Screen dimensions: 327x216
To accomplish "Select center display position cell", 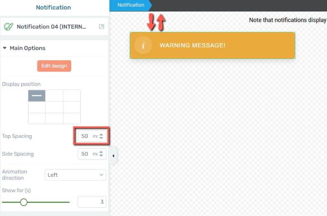I will pyautogui.click(x=54, y=107).
